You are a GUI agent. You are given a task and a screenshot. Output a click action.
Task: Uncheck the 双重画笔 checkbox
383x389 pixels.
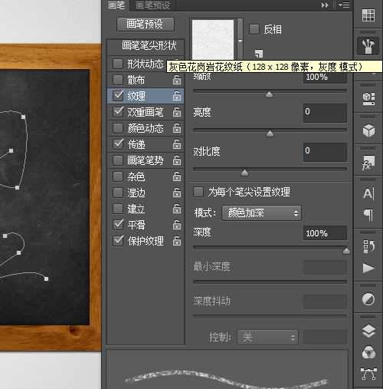click(118, 112)
